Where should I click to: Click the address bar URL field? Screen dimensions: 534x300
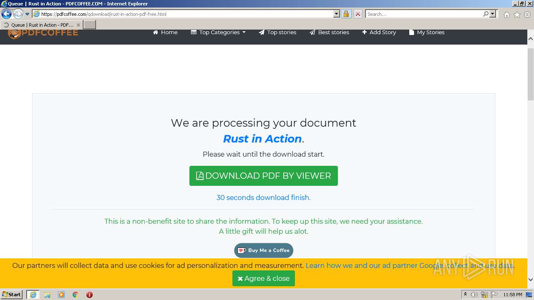(186, 14)
